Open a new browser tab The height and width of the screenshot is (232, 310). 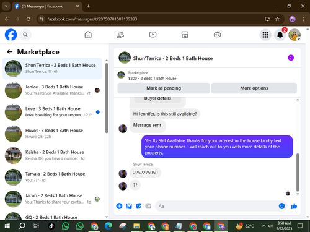coord(88,6)
